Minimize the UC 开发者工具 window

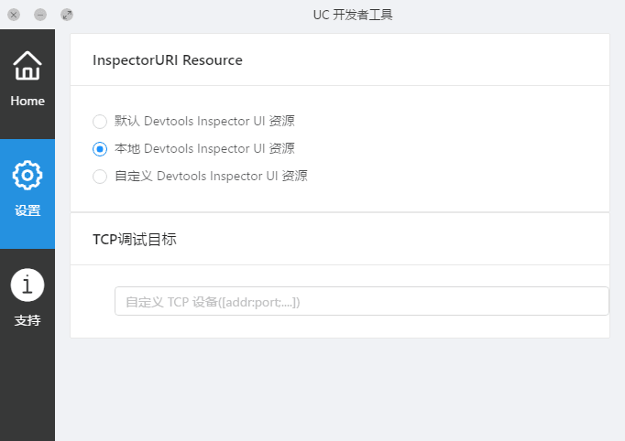click(x=39, y=16)
